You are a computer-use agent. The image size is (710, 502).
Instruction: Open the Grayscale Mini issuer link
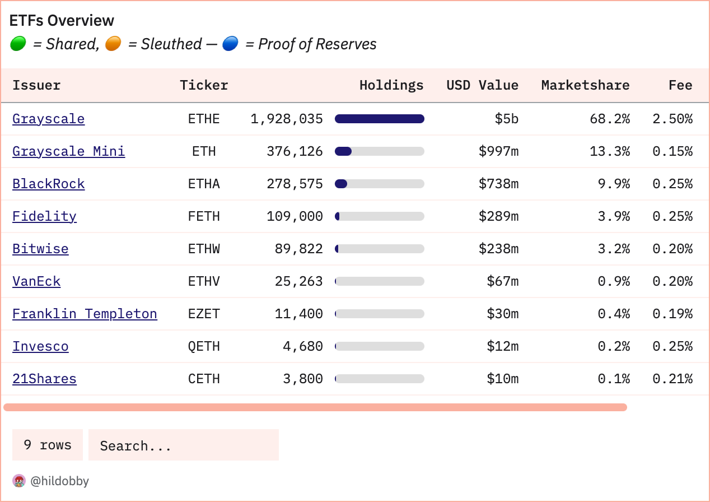(69, 151)
